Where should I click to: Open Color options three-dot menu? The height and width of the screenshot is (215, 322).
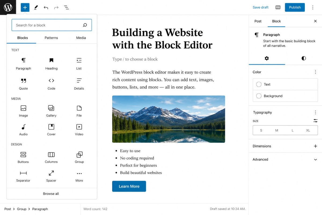316,72
